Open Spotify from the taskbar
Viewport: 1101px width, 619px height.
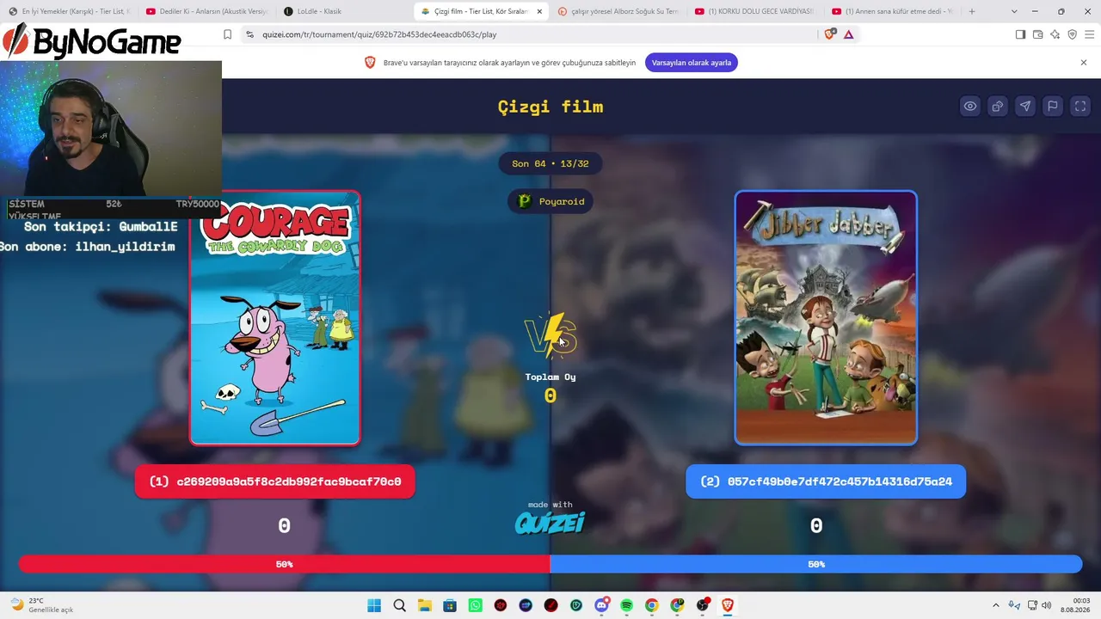(627, 605)
